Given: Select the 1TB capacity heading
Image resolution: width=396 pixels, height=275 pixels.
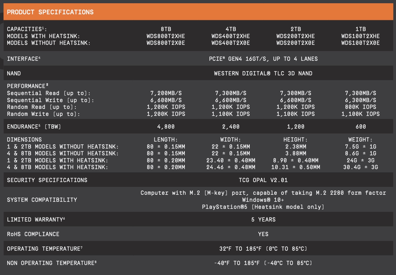Looking at the screenshot, I should 361,29.
